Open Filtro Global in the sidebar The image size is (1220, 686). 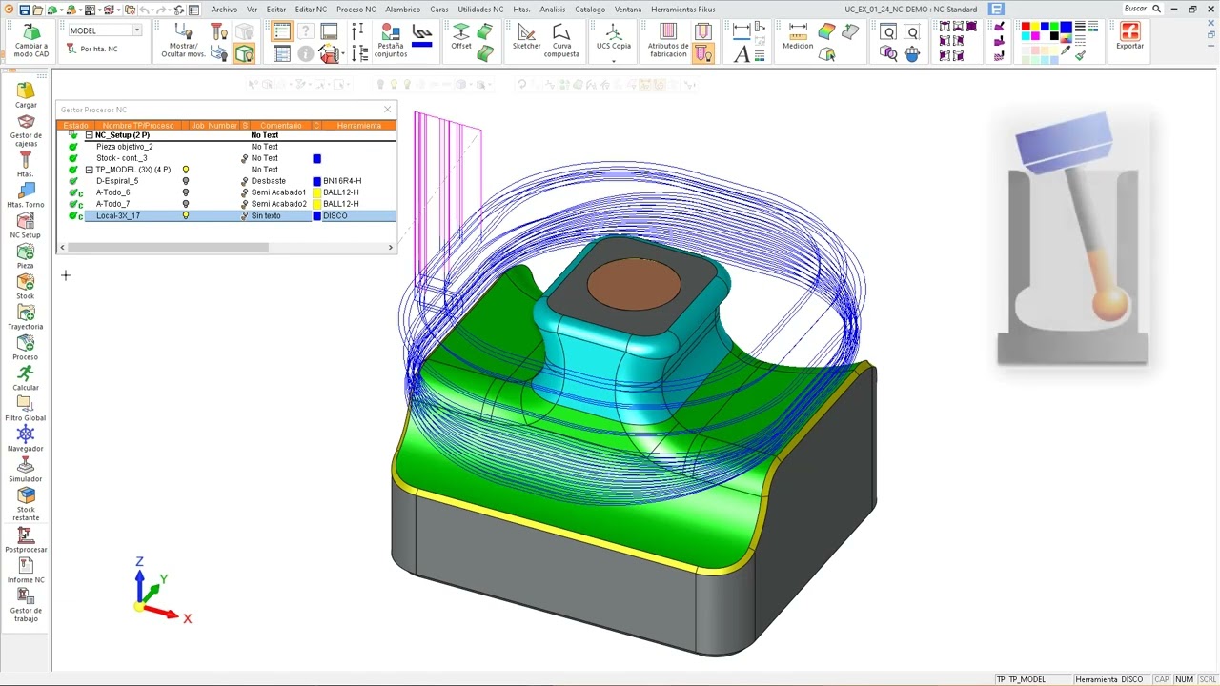click(26, 409)
